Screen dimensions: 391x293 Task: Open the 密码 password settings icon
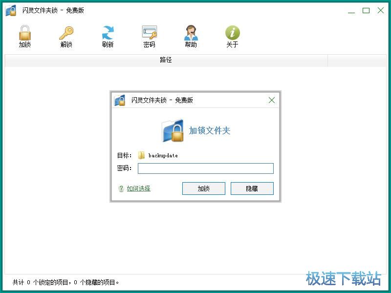(150, 33)
